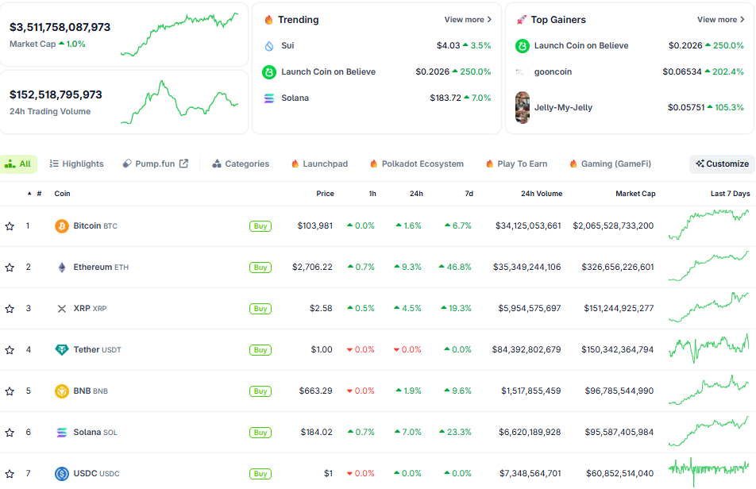The image size is (756, 489).
Task: Click the Launch Coin icon in Trending
Action: pyautogui.click(x=269, y=72)
